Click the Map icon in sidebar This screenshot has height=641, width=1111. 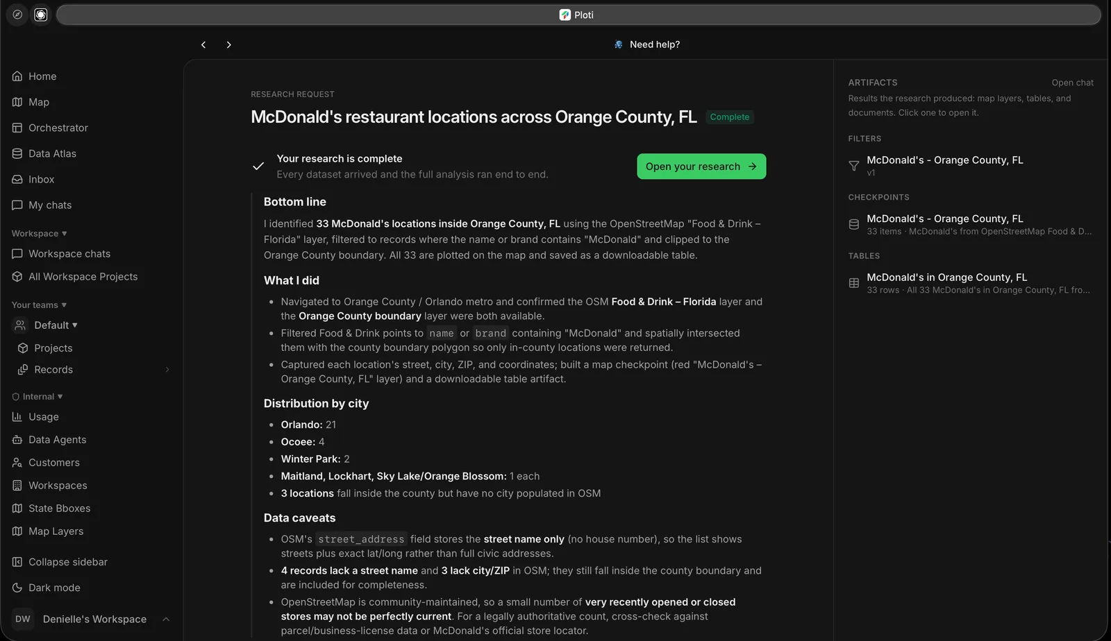[17, 102]
